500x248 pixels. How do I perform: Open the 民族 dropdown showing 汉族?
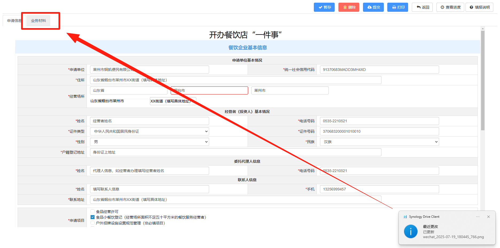click(x=379, y=142)
